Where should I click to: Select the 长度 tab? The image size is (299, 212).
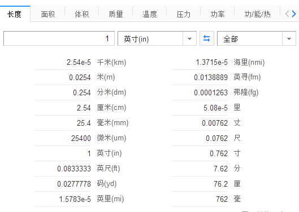(15, 14)
